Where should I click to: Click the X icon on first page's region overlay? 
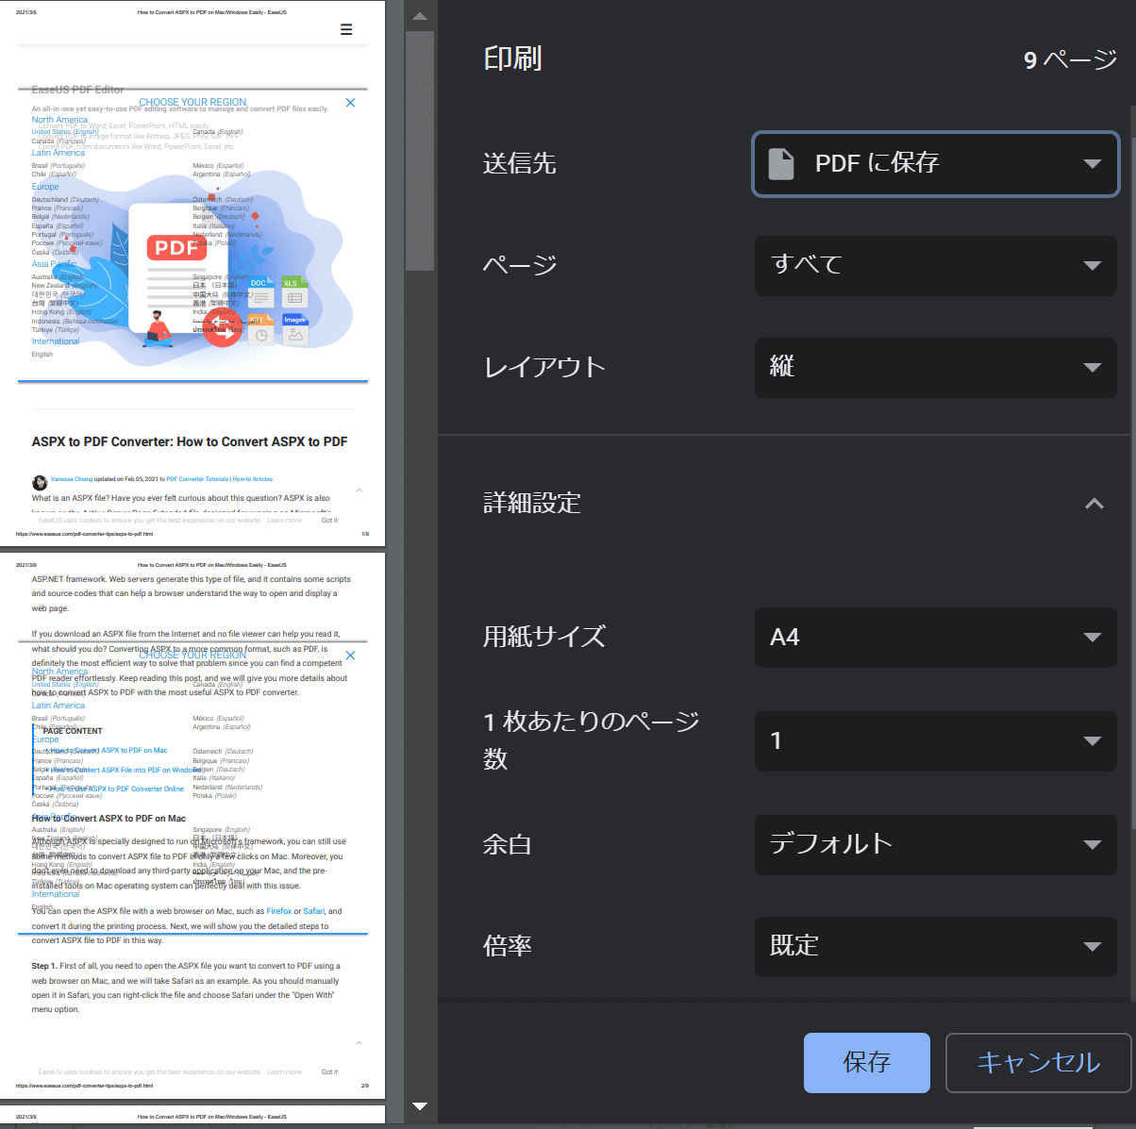(x=350, y=103)
